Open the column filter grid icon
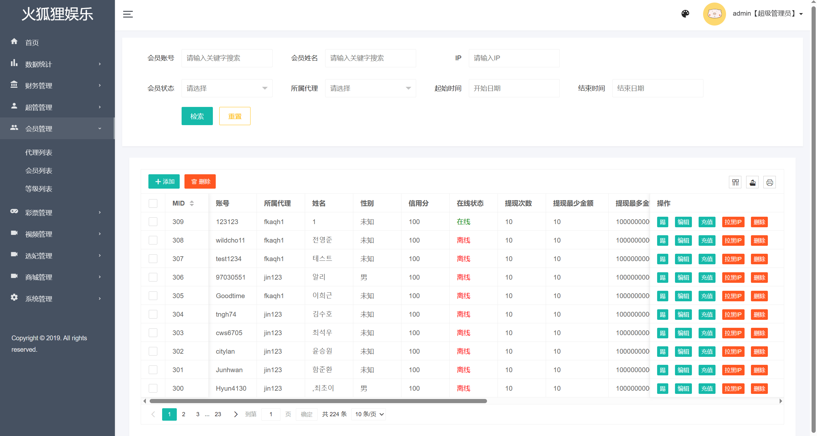This screenshot has height=436, width=817. click(x=735, y=182)
